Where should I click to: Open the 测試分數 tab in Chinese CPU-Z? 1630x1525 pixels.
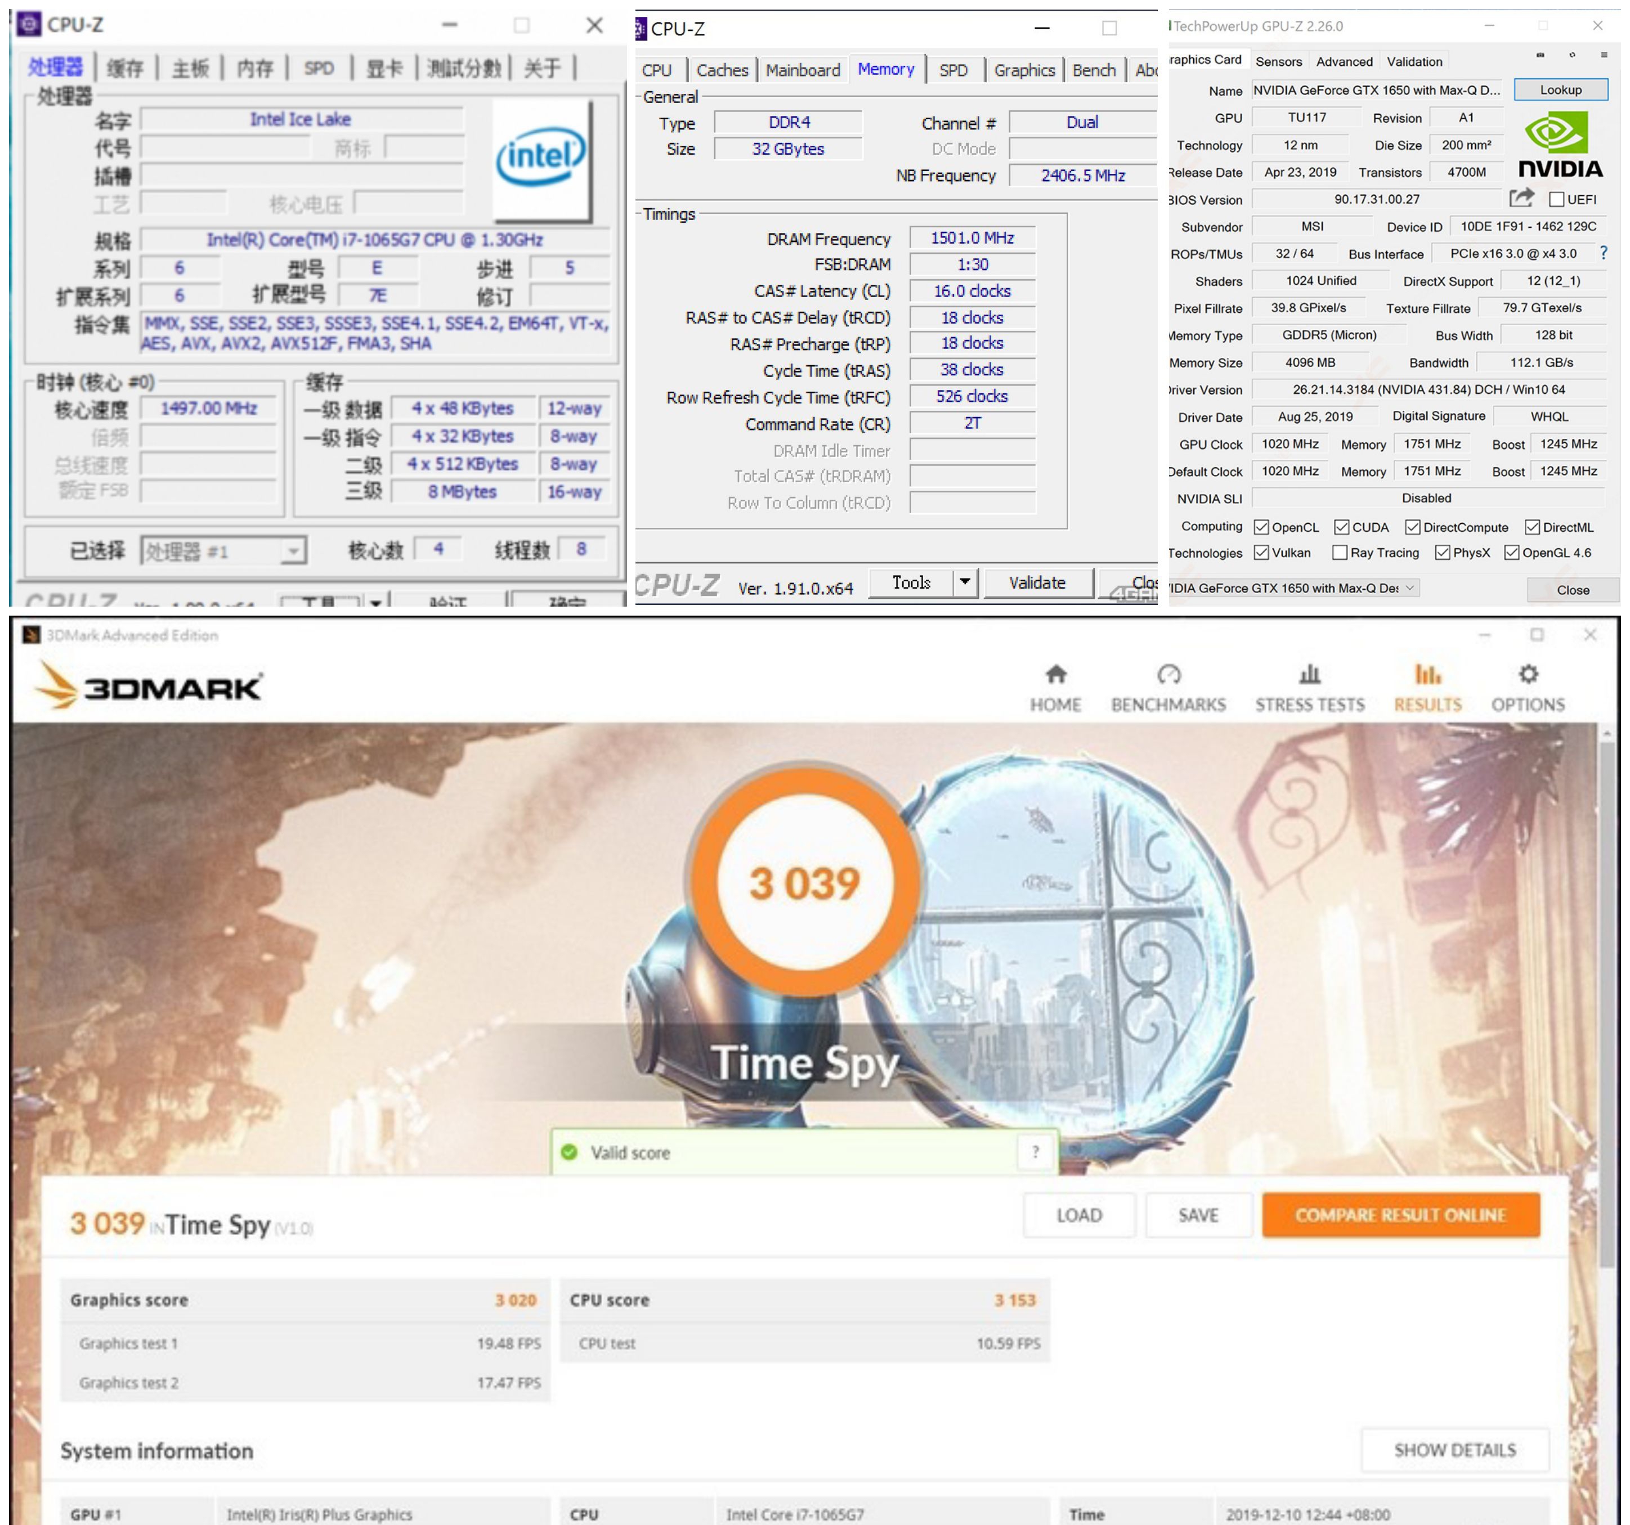tap(465, 68)
